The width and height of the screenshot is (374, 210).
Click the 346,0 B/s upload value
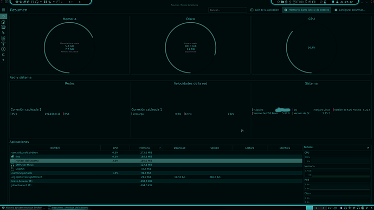point(215,177)
